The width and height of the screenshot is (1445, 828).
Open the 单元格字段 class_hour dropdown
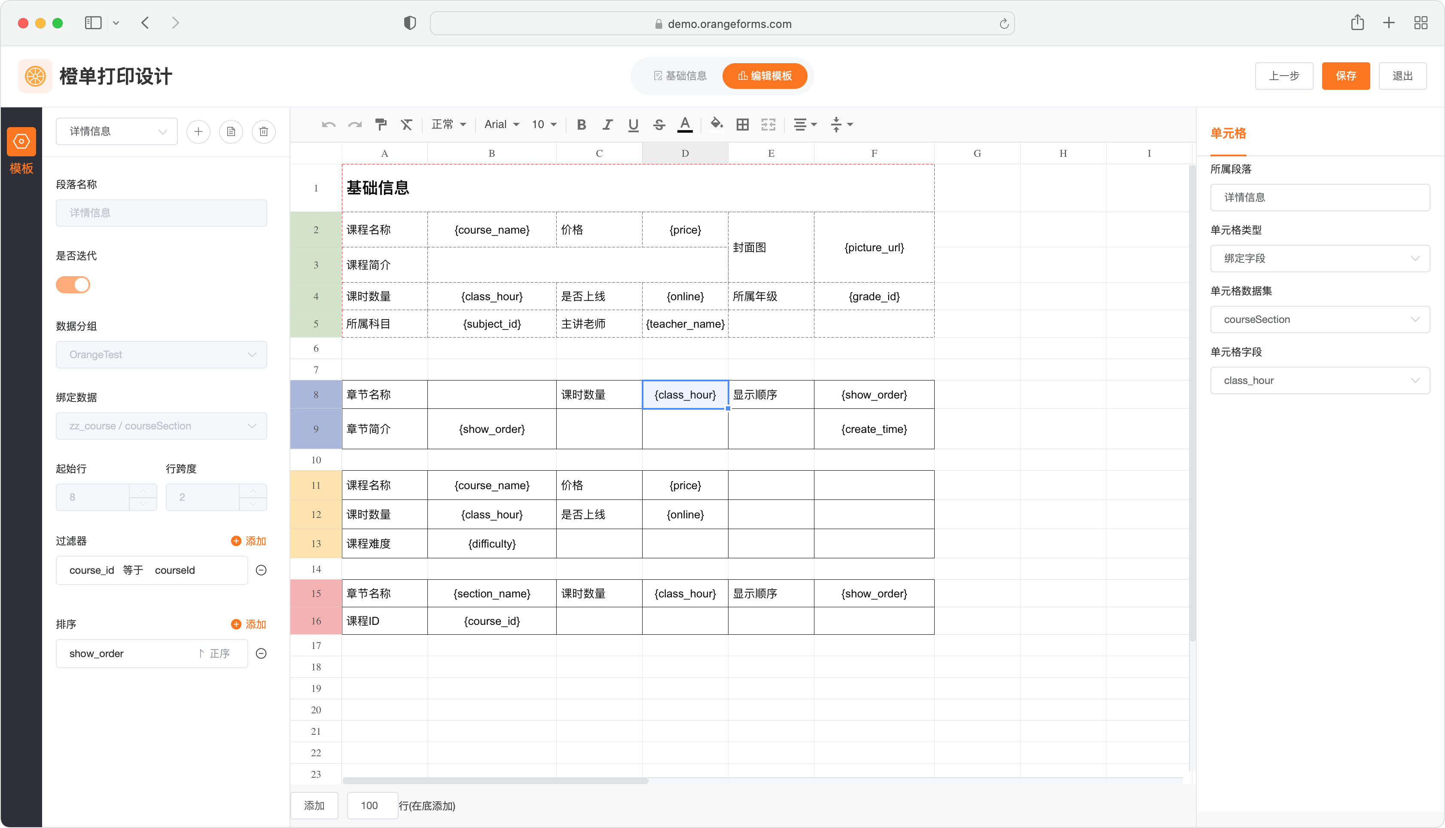point(1319,381)
